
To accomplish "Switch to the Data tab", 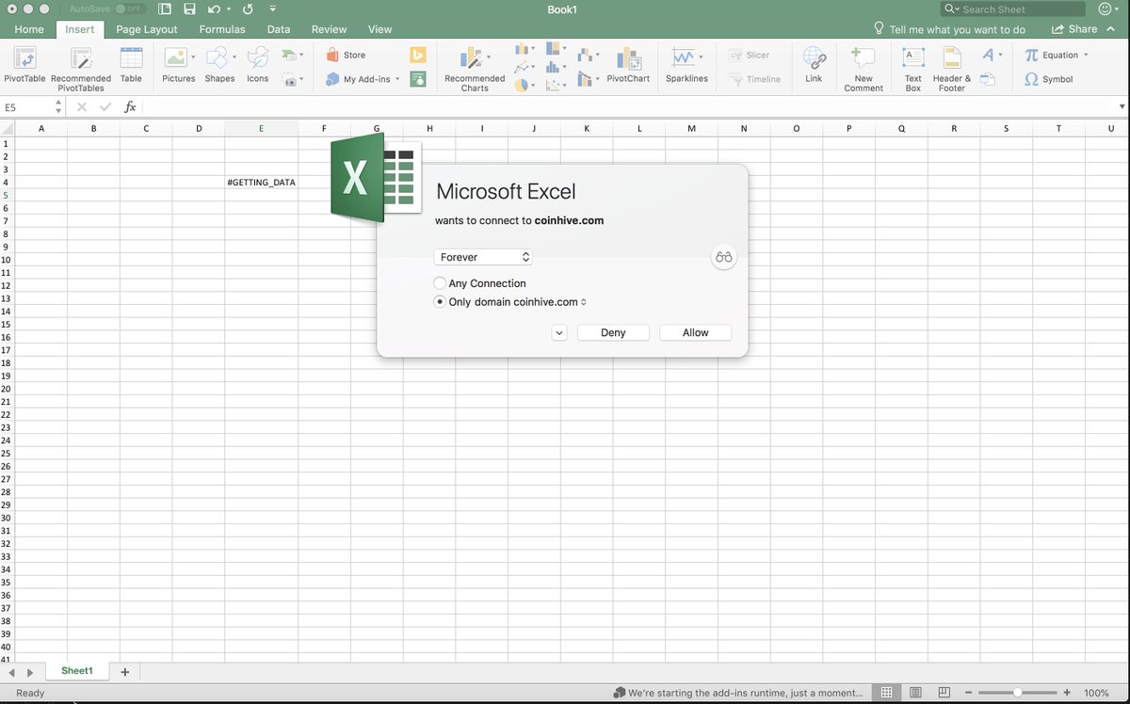I will coord(279,29).
